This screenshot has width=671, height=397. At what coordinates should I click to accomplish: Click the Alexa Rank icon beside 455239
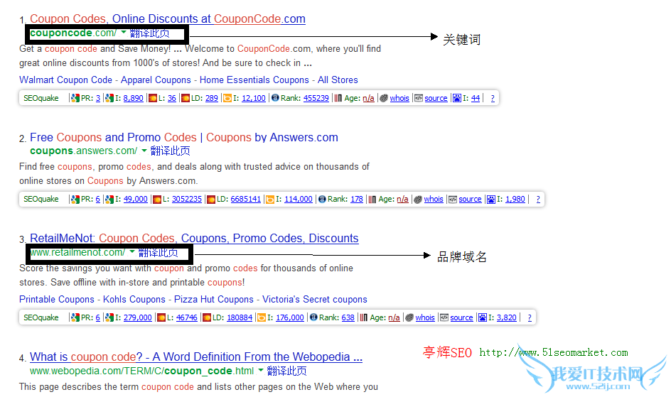(x=275, y=98)
